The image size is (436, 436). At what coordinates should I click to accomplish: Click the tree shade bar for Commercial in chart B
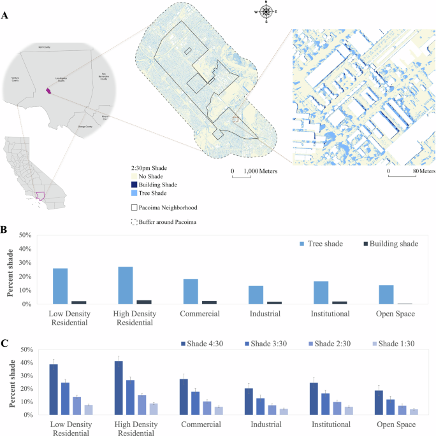[191, 292]
